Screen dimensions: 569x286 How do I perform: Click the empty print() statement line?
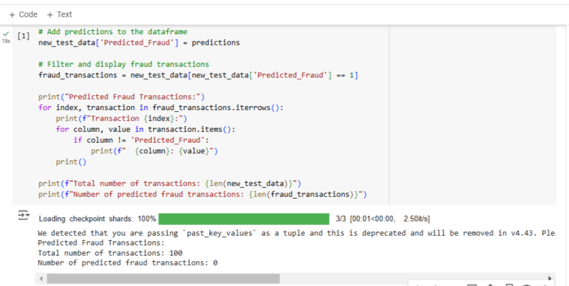[71, 162]
